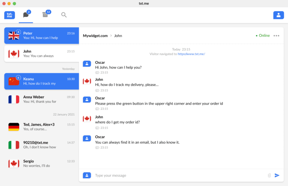Click the '22 January 2021' date label
The image size is (288, 186).
coord(64,115)
